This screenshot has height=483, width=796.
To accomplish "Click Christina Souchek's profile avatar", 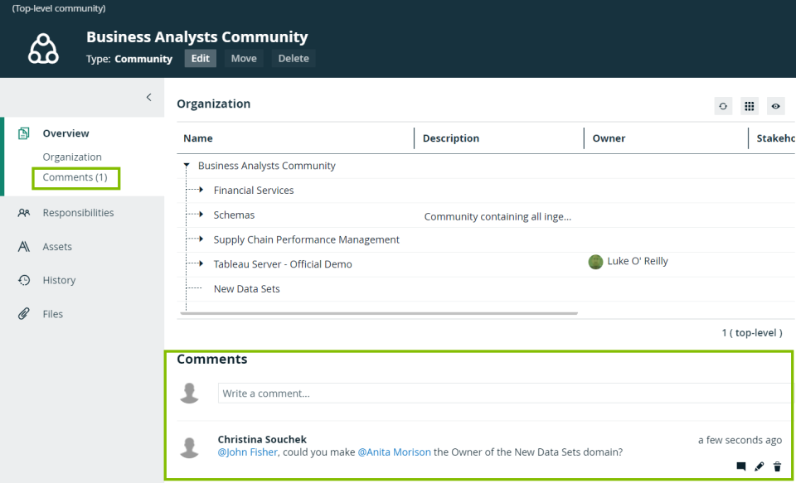I will coord(190,447).
